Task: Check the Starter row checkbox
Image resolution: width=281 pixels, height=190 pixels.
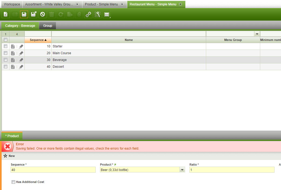Action: tap(6, 46)
